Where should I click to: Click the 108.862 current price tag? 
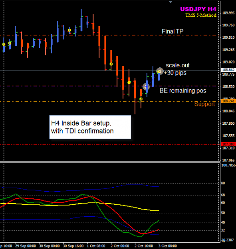[228, 70]
